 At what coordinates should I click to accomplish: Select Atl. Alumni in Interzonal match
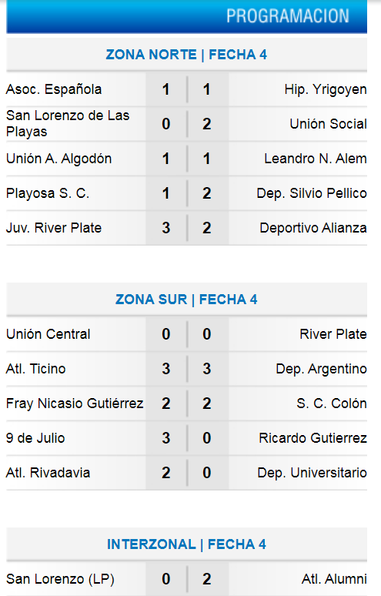point(334,579)
